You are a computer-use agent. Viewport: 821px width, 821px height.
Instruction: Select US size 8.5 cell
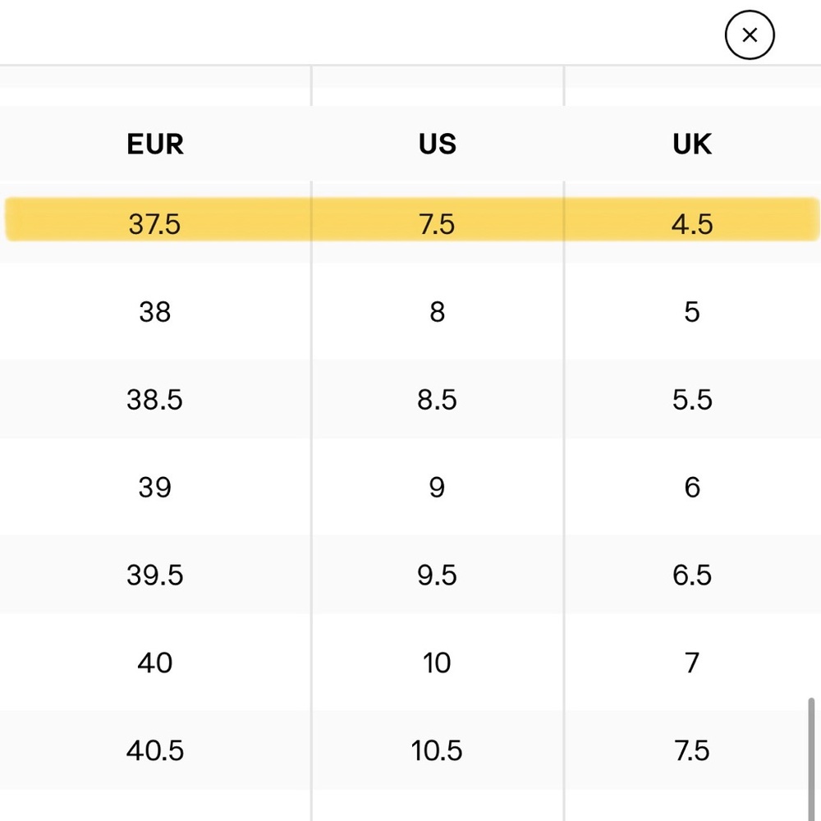pyautogui.click(x=438, y=400)
